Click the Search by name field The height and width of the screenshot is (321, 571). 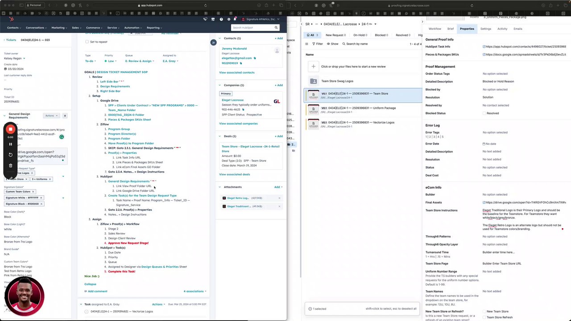[355, 44]
